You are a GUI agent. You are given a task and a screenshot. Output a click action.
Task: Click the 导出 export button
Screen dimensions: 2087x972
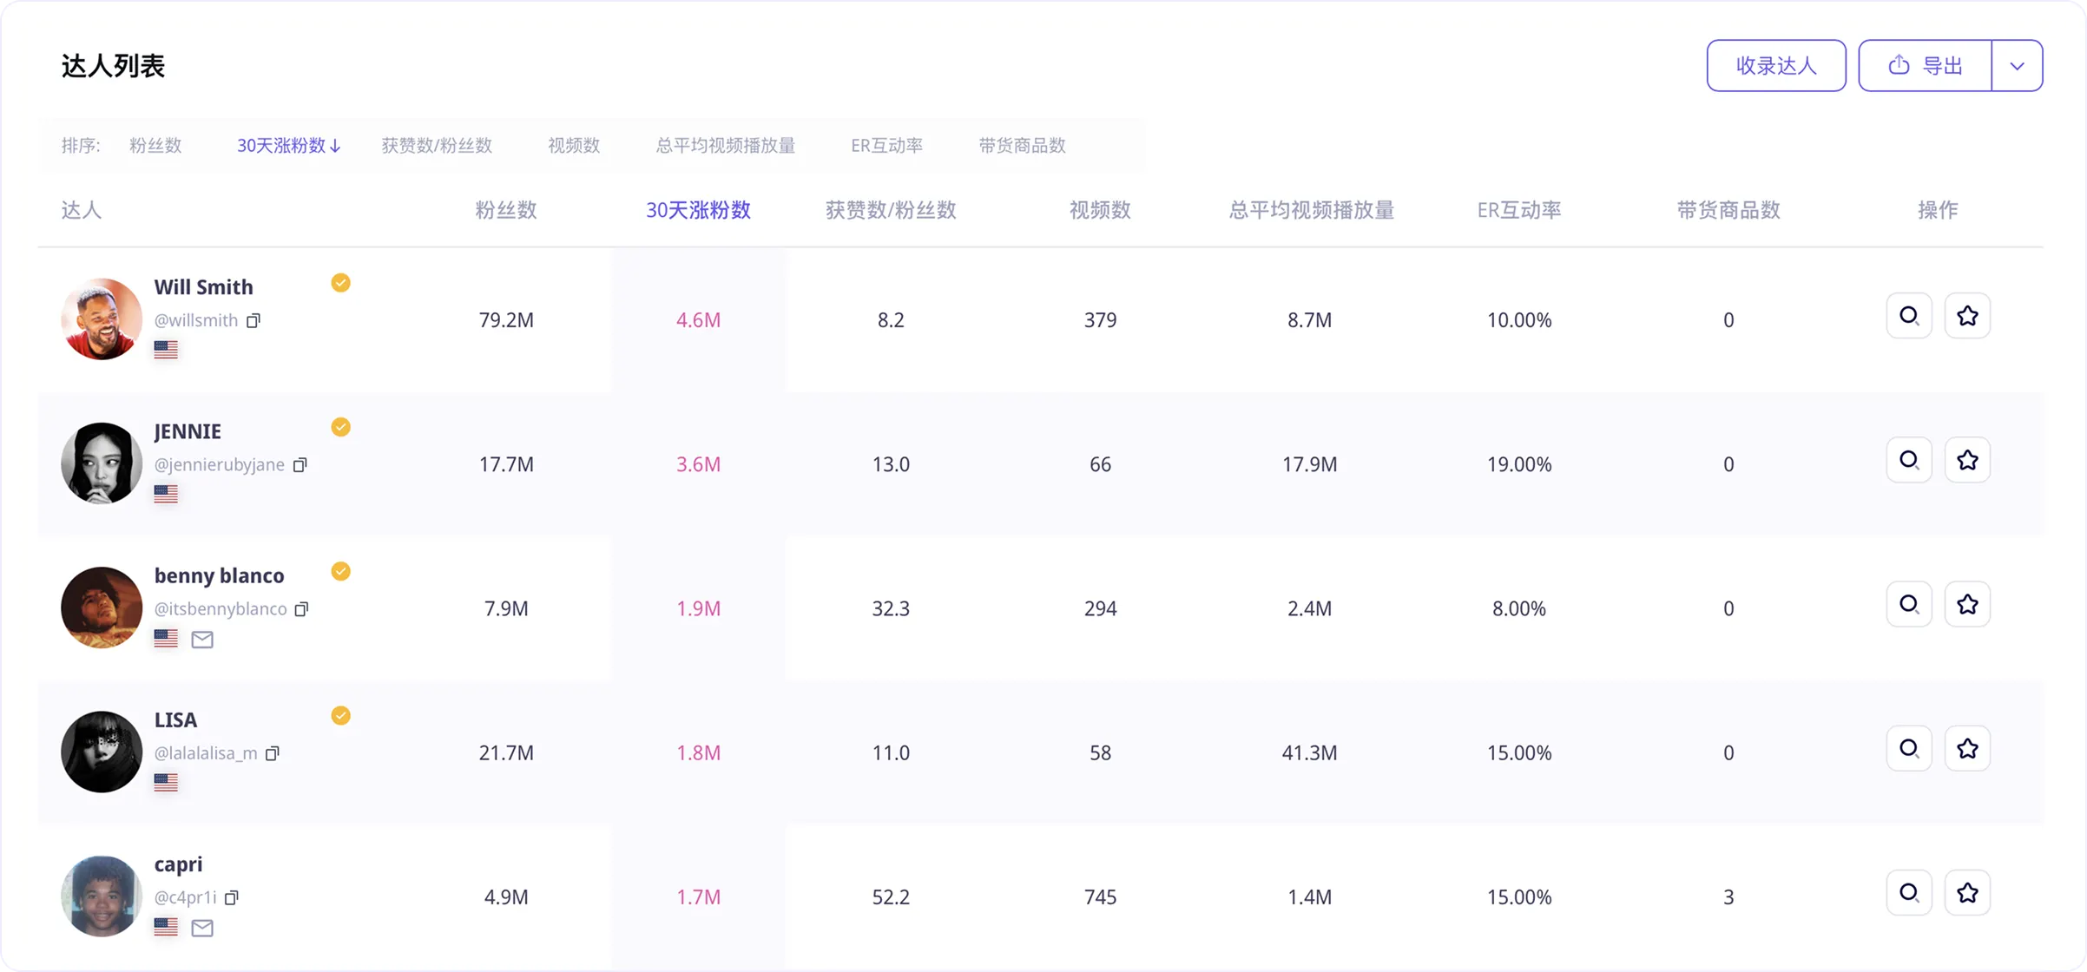[1925, 66]
